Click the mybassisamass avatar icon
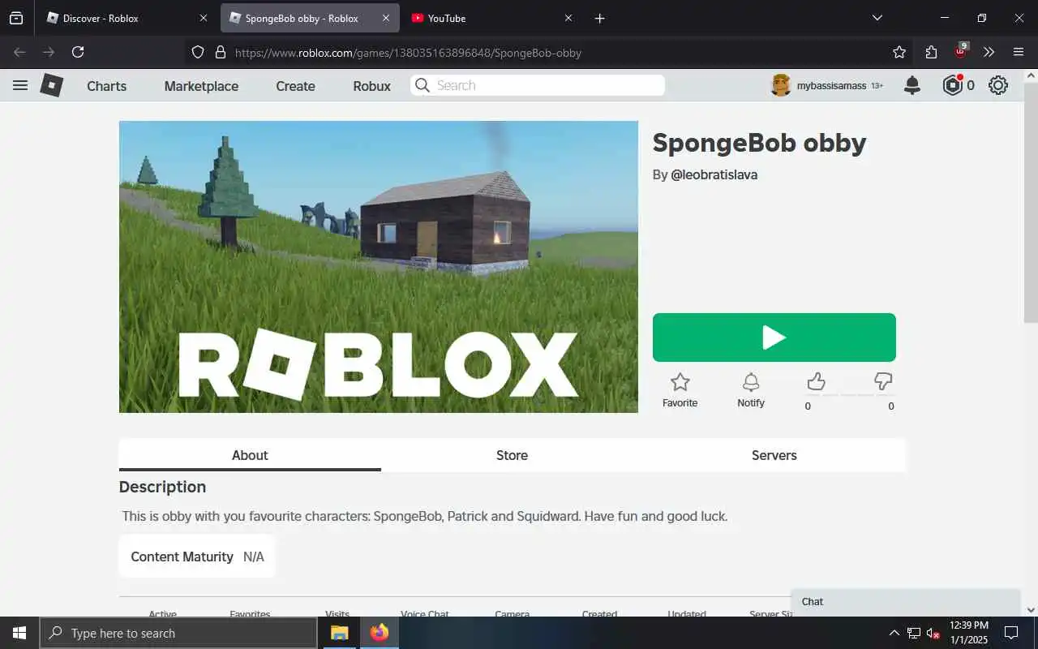This screenshot has height=649, width=1038. (781, 85)
